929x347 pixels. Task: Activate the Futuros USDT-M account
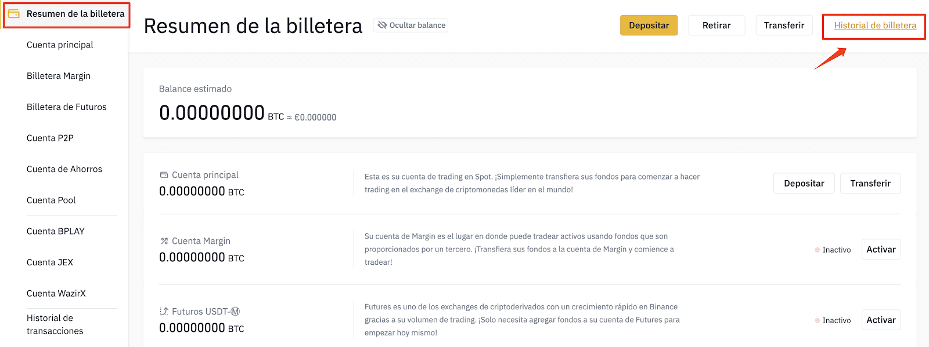(881, 320)
